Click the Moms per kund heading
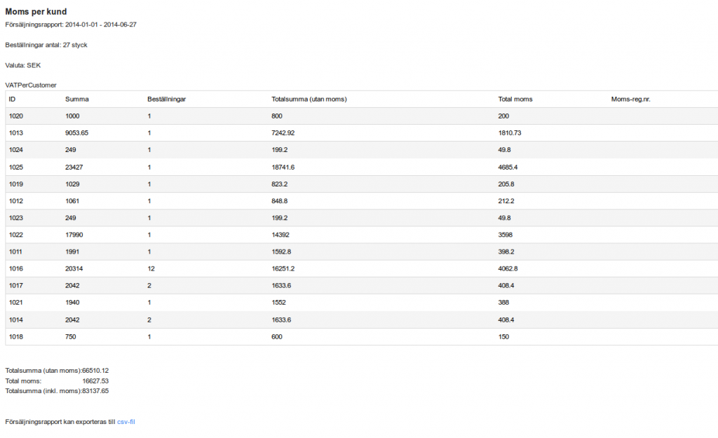 point(36,12)
